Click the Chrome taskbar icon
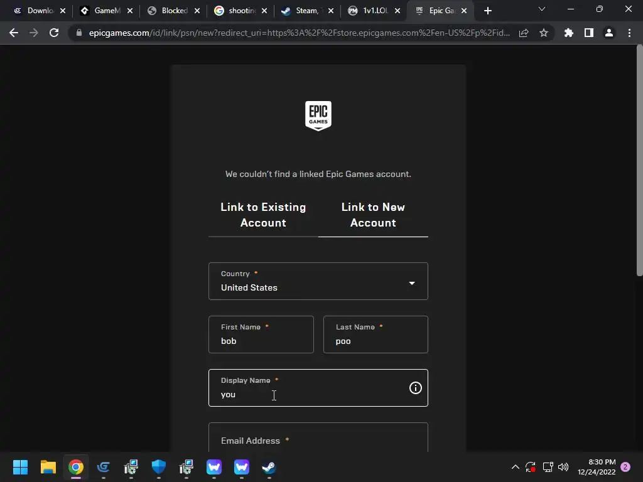The width and height of the screenshot is (643, 482). [x=76, y=467]
